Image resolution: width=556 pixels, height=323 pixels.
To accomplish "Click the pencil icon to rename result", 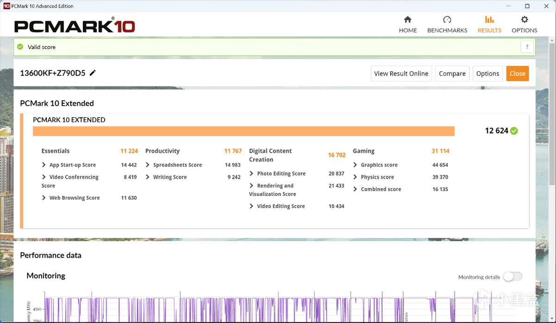I will pyautogui.click(x=93, y=73).
